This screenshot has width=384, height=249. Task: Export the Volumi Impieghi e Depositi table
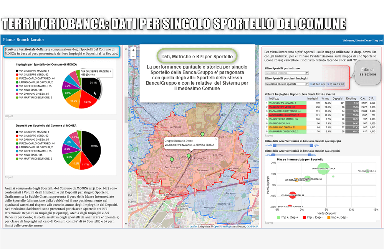[x=269, y=136]
